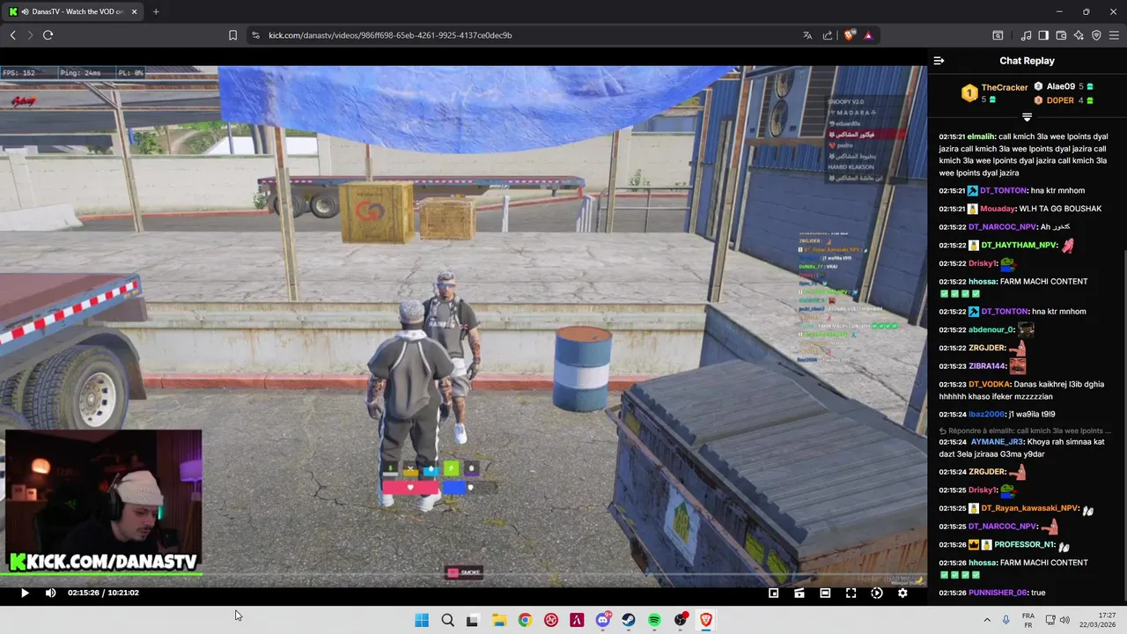
Task: Click the Chat Replay heading
Action: (x=1027, y=61)
